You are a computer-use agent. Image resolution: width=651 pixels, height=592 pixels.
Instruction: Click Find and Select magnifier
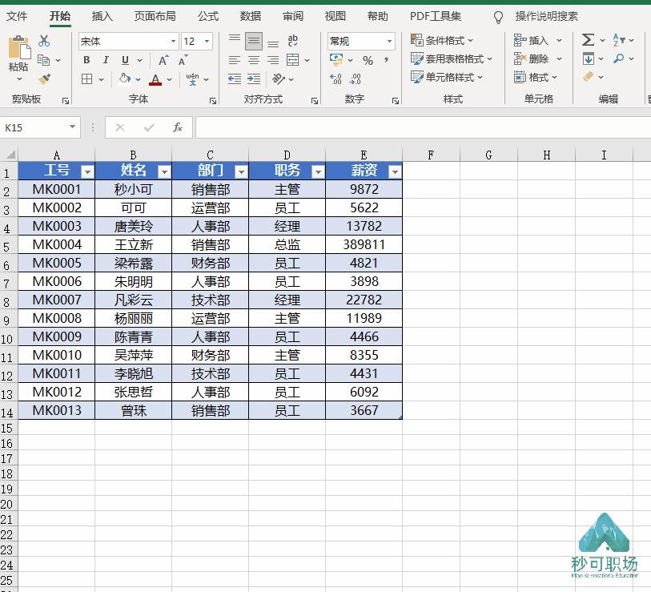[619, 58]
